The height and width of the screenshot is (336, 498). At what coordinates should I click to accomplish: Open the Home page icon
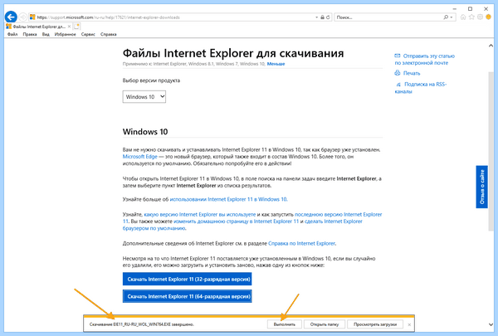tap(463, 17)
